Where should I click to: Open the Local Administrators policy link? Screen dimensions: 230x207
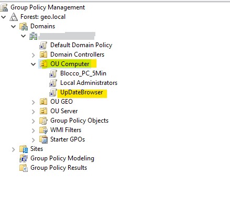pyautogui.click(x=89, y=83)
